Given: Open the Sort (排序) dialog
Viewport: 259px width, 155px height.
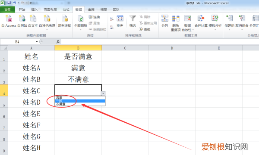Looking at the screenshot, I should point(120,21).
